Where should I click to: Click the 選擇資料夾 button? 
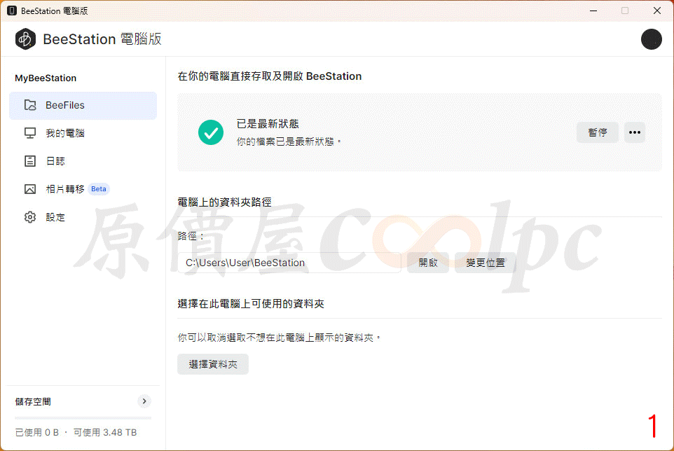click(x=213, y=364)
